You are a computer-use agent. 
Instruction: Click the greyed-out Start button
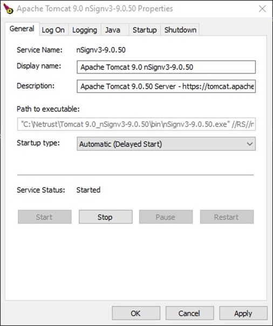click(45, 217)
